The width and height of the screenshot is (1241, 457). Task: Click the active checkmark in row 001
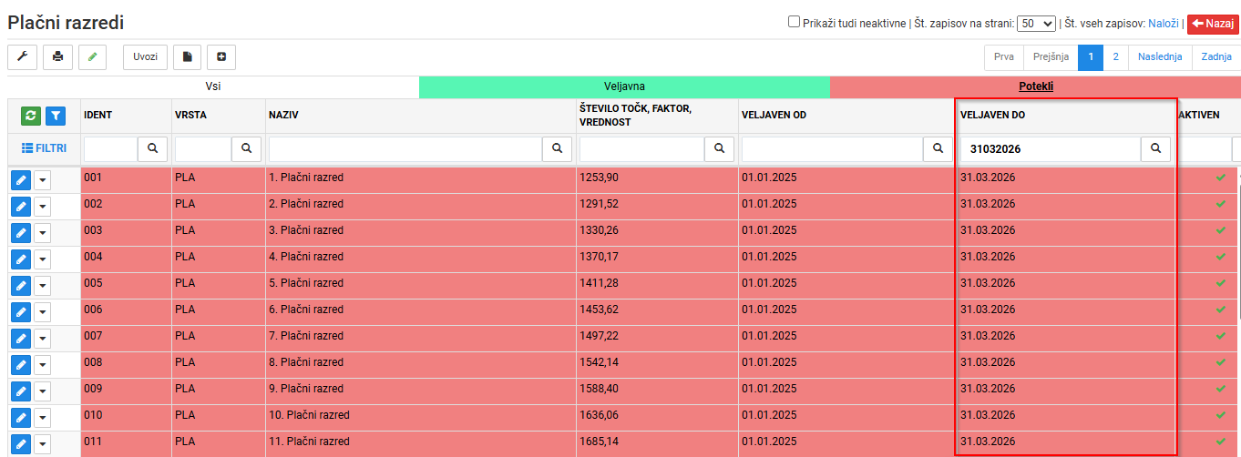coord(1221,177)
